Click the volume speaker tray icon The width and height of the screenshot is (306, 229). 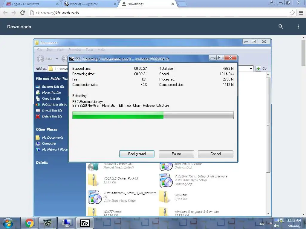tap(276, 226)
